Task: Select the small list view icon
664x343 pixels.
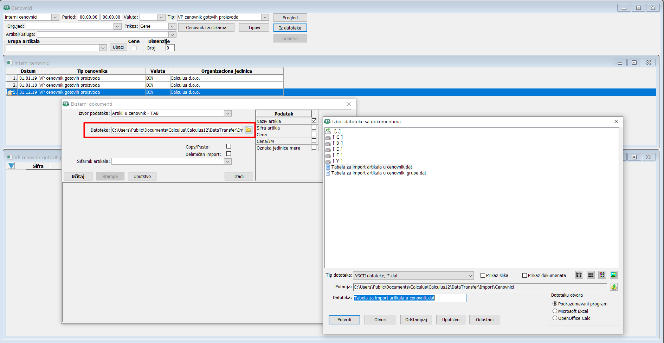Action: pos(579,275)
